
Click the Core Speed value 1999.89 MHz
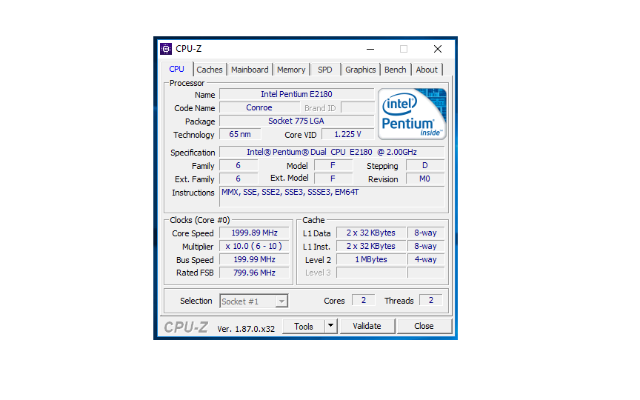[x=254, y=233]
